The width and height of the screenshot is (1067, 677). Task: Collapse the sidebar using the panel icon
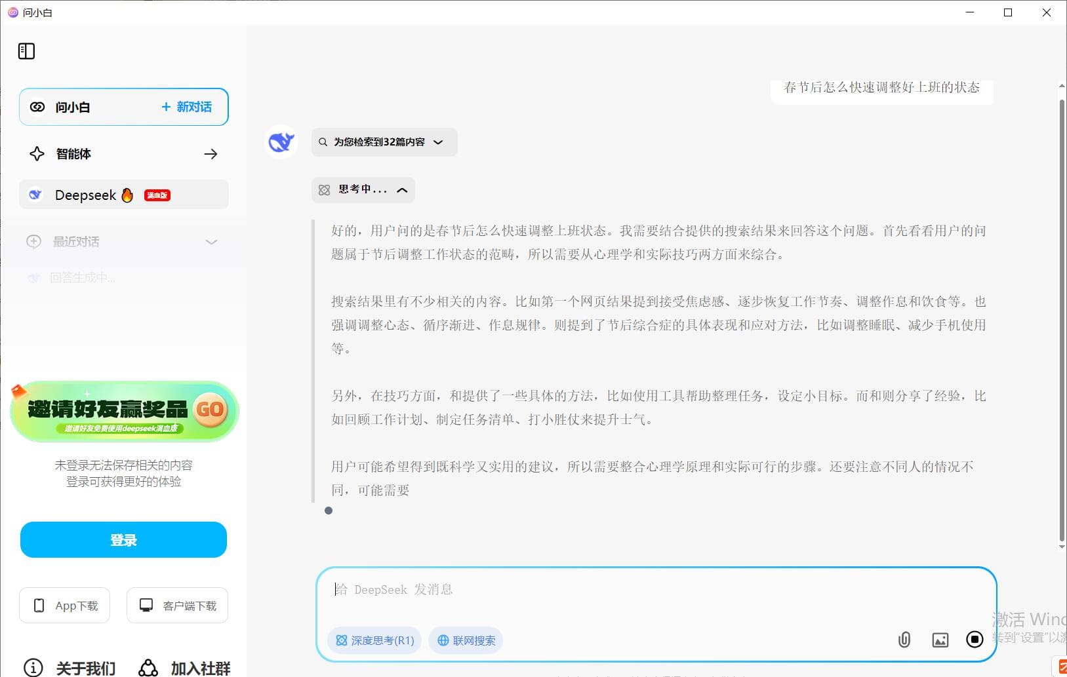(26, 50)
